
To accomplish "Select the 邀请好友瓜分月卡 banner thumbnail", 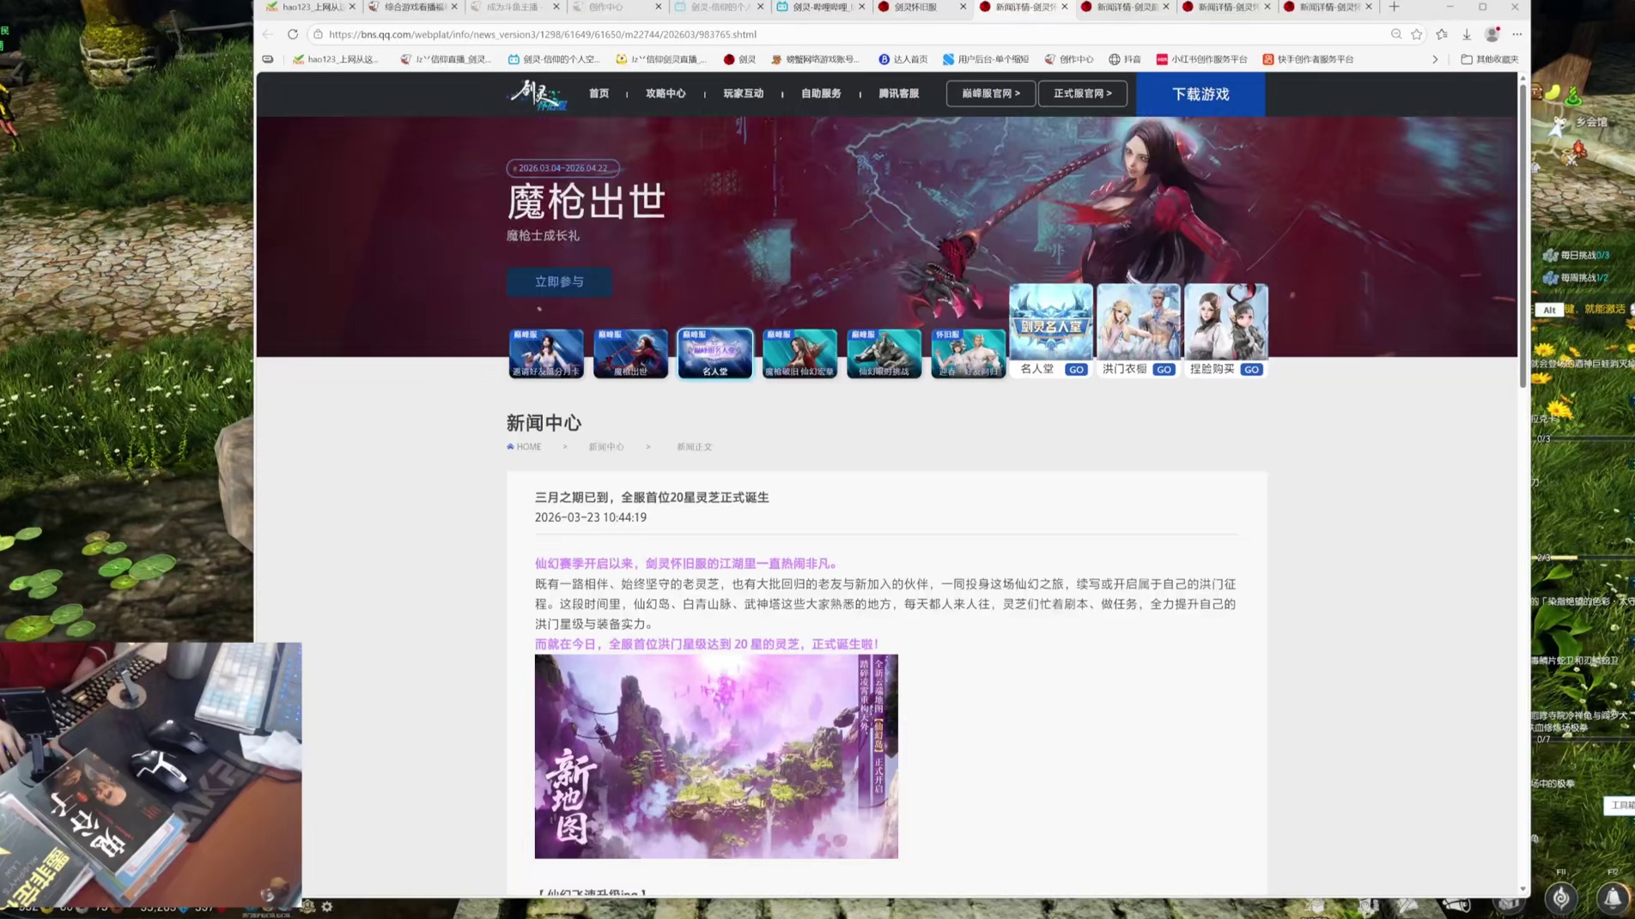I will (546, 354).
